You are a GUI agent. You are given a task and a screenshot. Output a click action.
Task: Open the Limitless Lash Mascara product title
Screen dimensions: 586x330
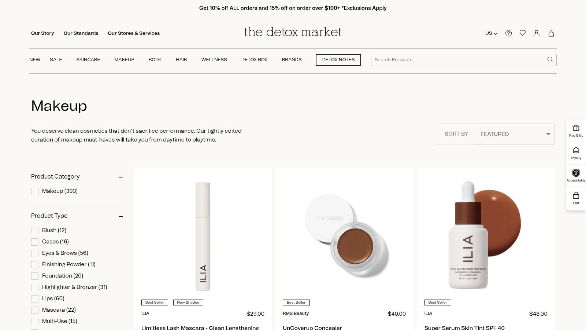200,327
